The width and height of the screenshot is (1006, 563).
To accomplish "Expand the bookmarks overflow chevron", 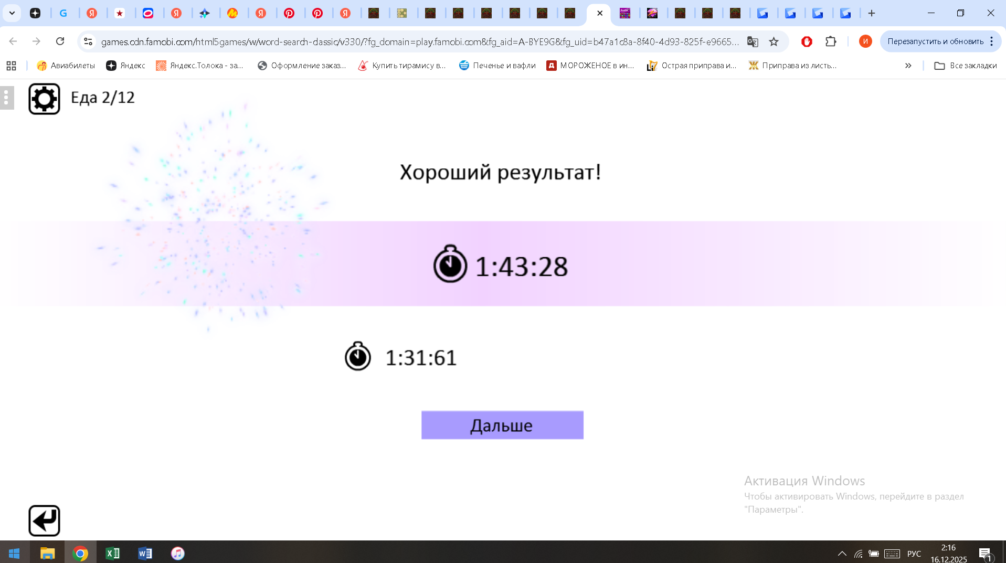I will [908, 66].
